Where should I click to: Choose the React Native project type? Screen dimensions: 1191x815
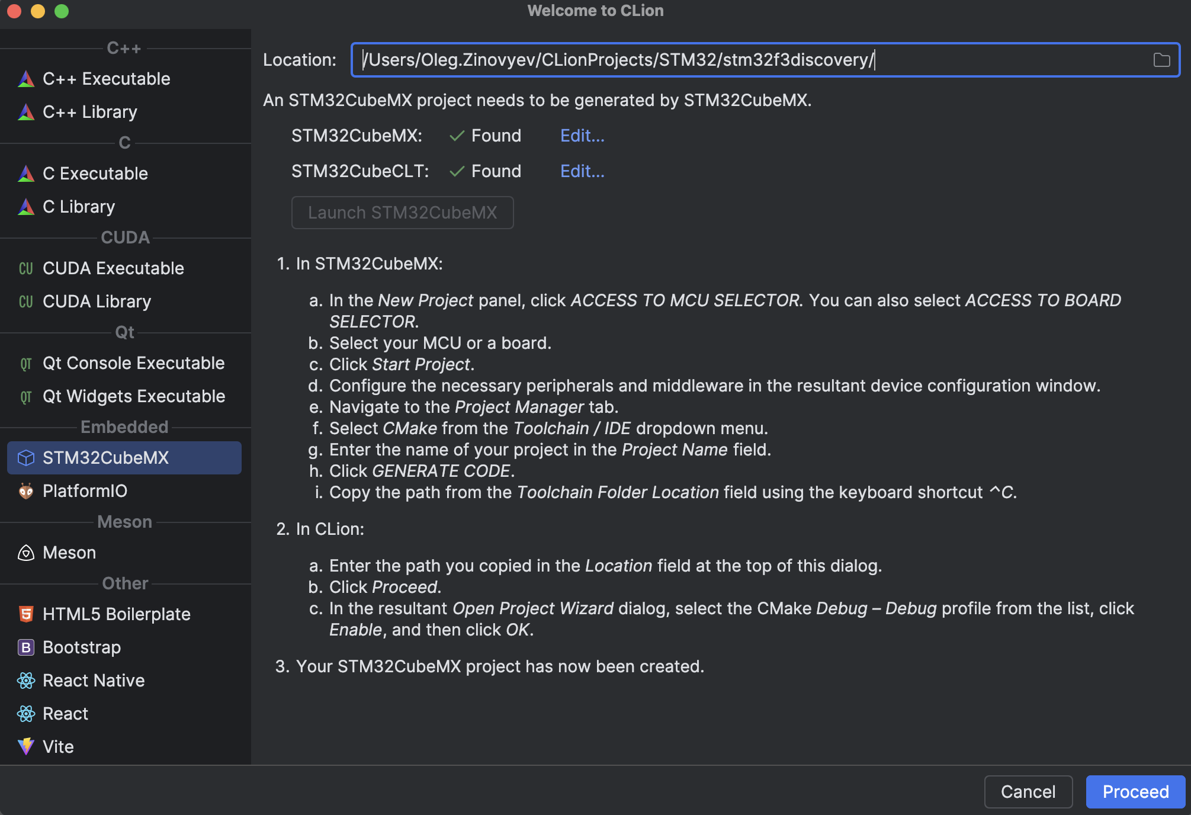click(93, 680)
